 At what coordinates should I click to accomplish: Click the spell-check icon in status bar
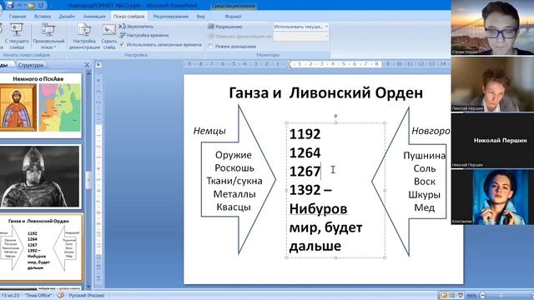click(61, 295)
